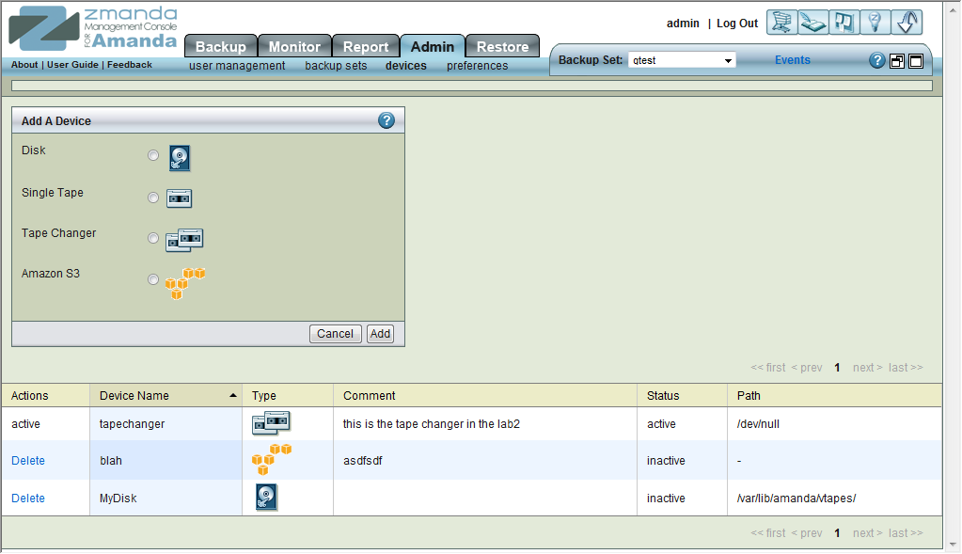Image resolution: width=962 pixels, height=554 pixels.
Task: Switch to the Restore tab
Action: (x=502, y=45)
